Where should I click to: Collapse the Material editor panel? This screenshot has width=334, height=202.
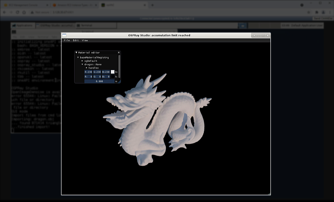coord(76,53)
